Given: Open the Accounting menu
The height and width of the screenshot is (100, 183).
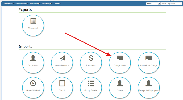Looking at the screenshot, I should [35, 4].
